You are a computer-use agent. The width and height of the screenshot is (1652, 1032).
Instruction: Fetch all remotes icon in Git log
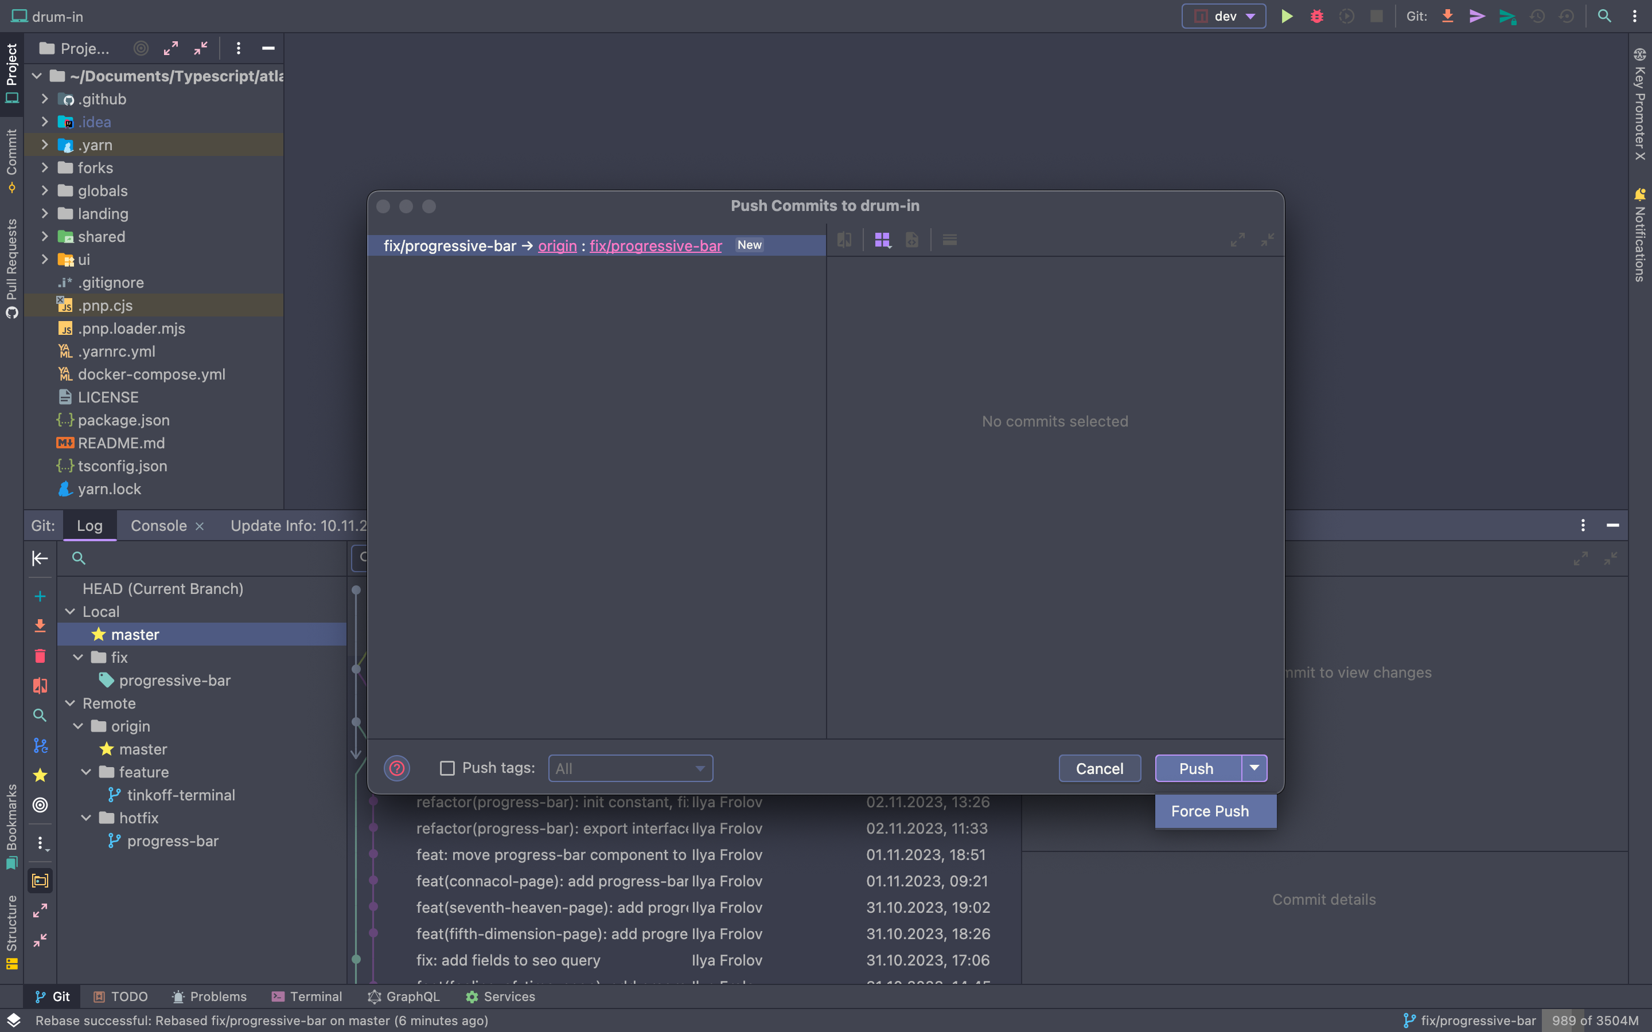40,745
